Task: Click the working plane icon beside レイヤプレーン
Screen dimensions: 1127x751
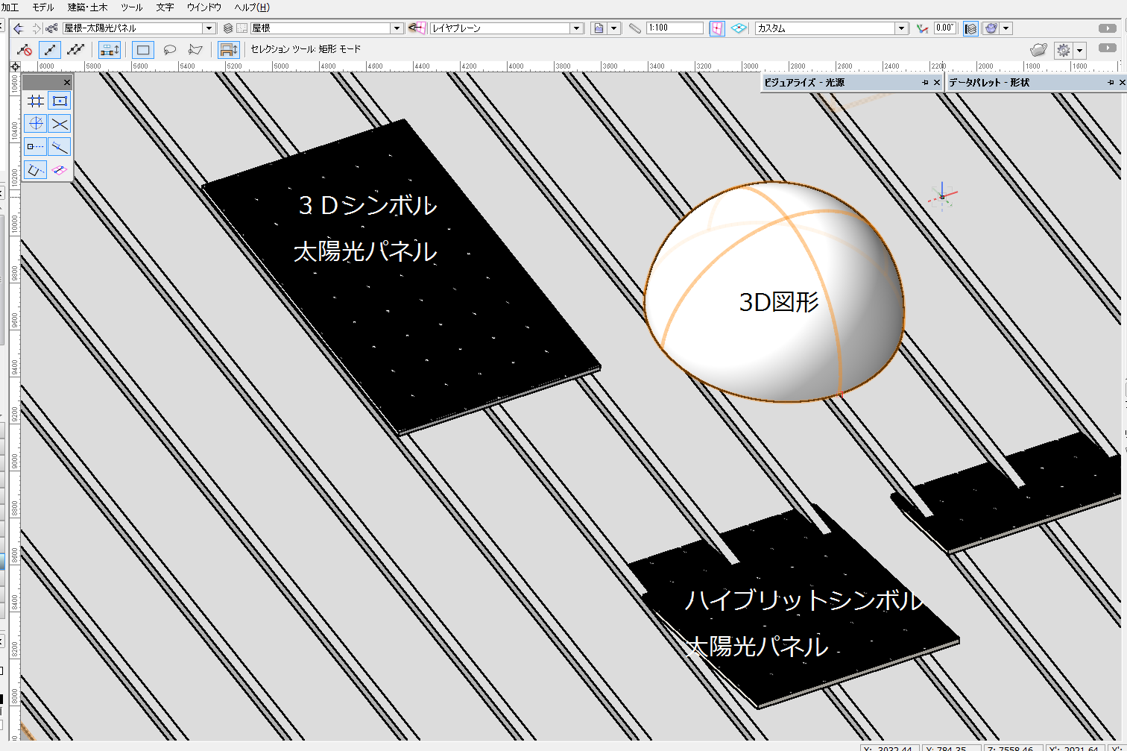Action: point(417,28)
